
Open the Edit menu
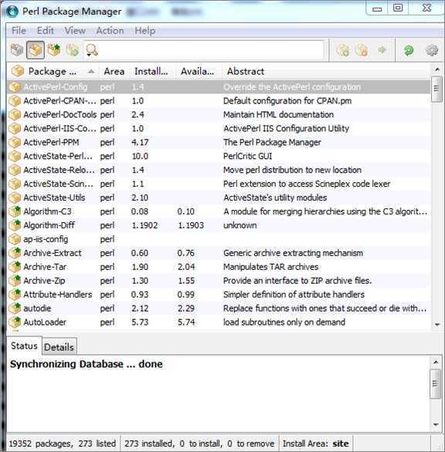(x=45, y=31)
